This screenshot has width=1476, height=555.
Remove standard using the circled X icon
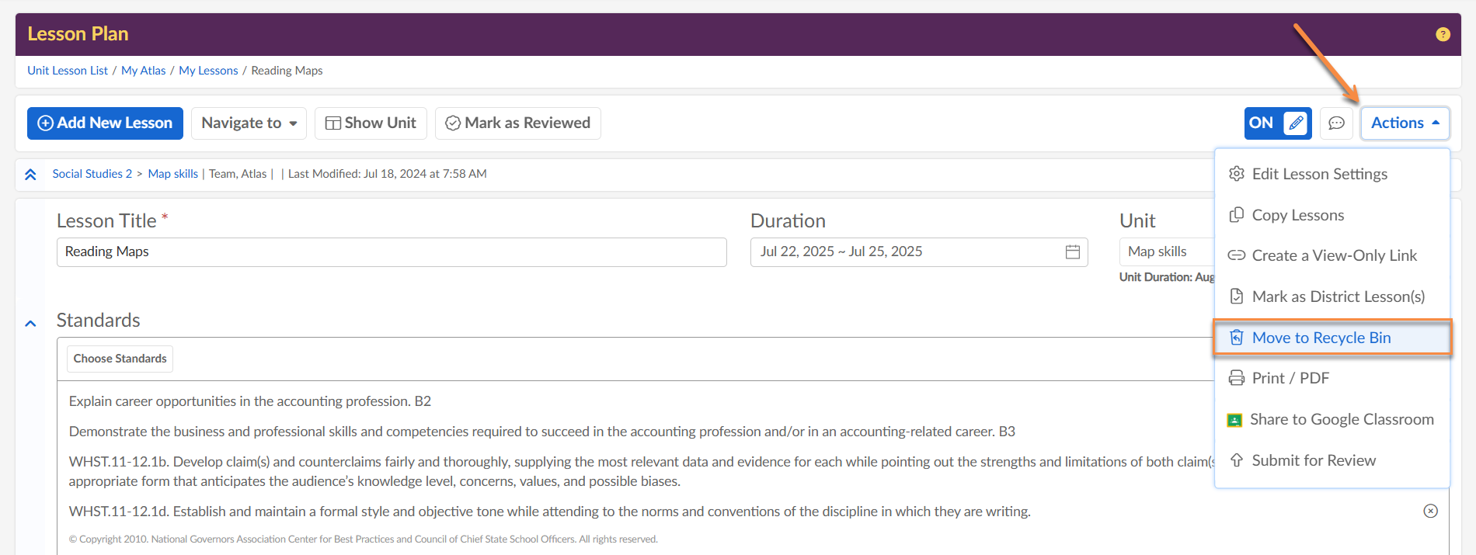1430,511
